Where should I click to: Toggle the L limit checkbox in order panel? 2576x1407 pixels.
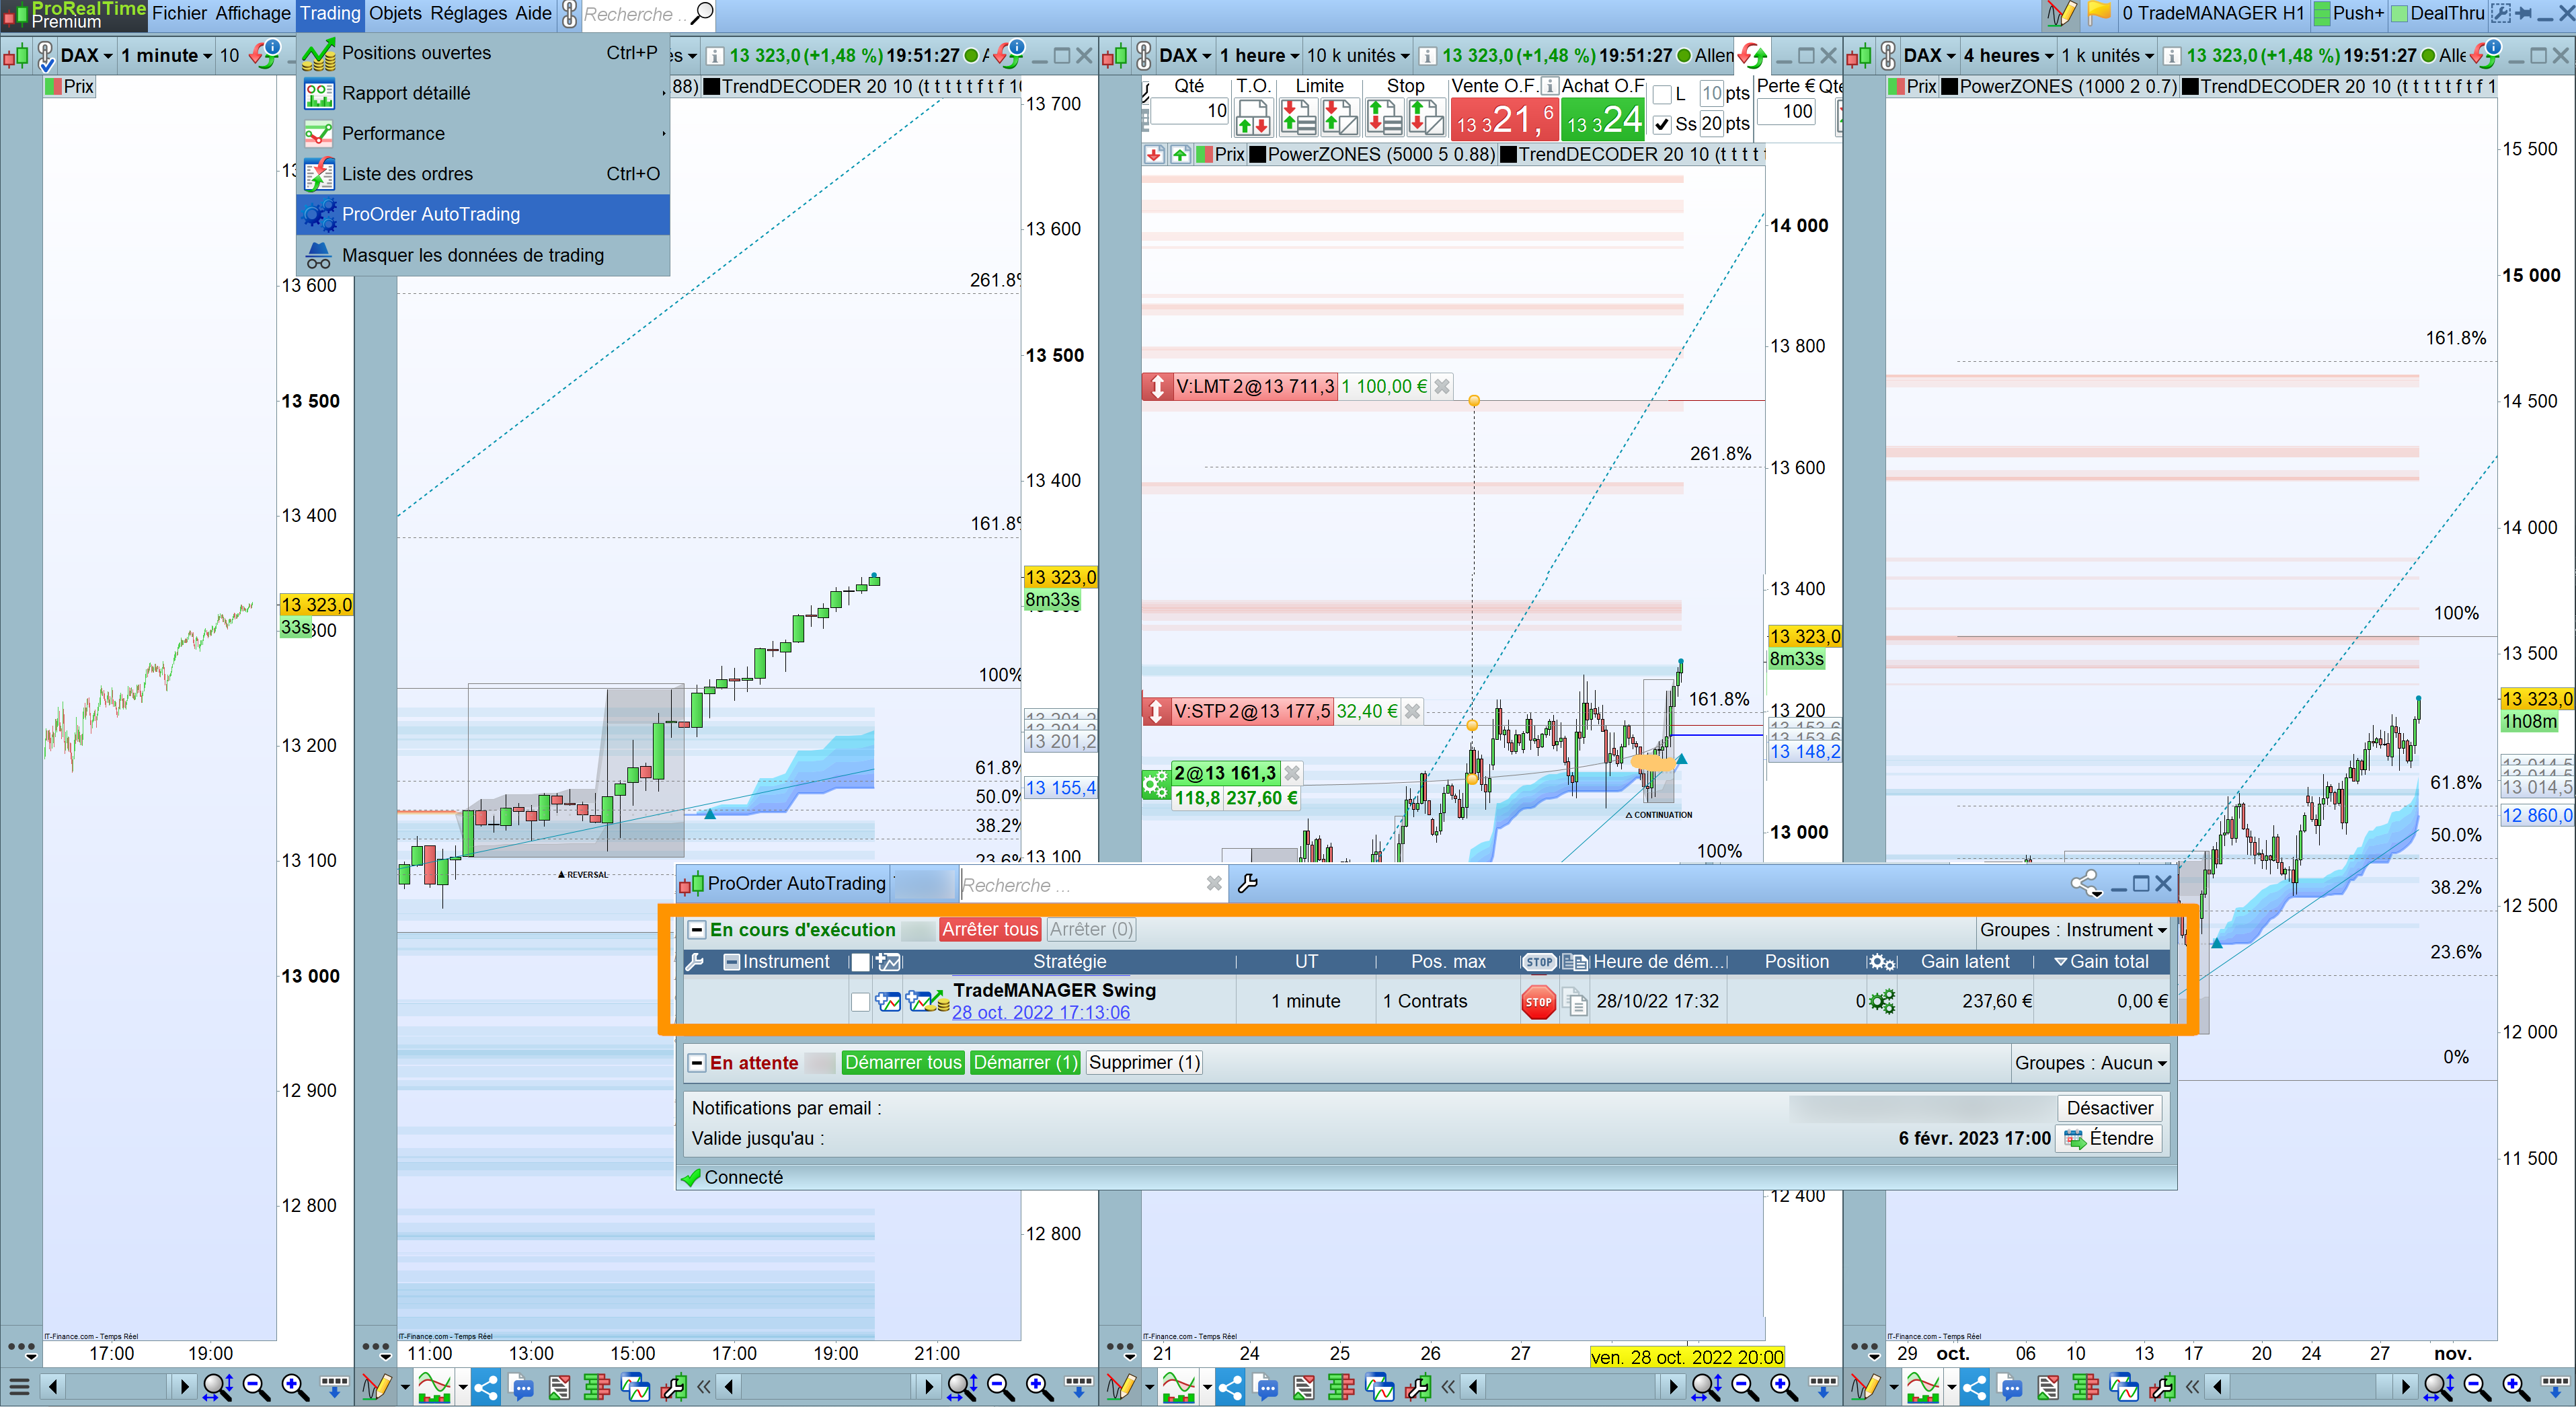click(x=1662, y=95)
